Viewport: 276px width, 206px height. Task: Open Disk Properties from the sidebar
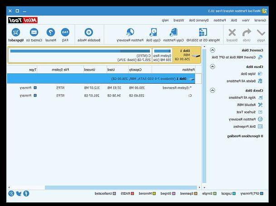click(x=248, y=127)
